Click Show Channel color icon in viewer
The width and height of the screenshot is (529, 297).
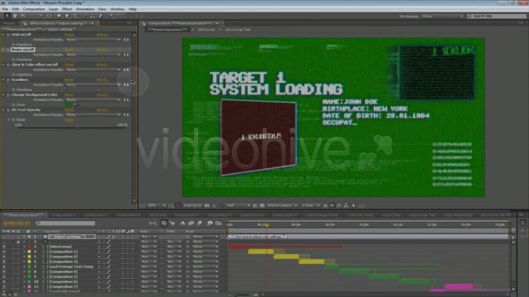(x=220, y=205)
